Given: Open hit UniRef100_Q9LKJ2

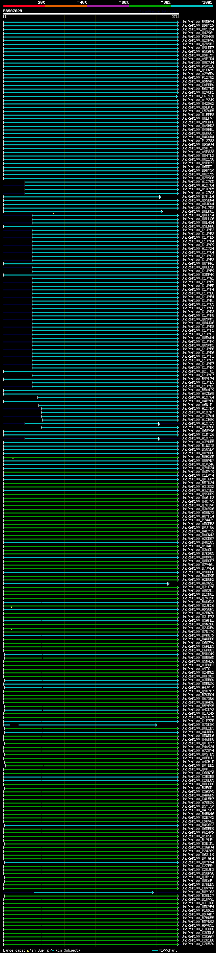Looking at the screenshot, I should point(197,107).
